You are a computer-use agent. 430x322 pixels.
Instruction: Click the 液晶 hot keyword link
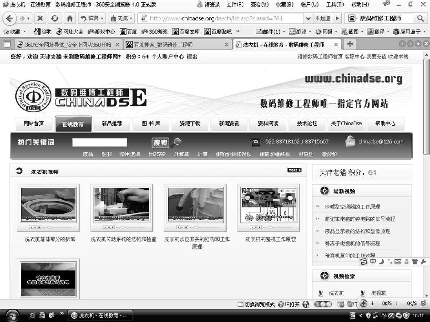coord(88,154)
